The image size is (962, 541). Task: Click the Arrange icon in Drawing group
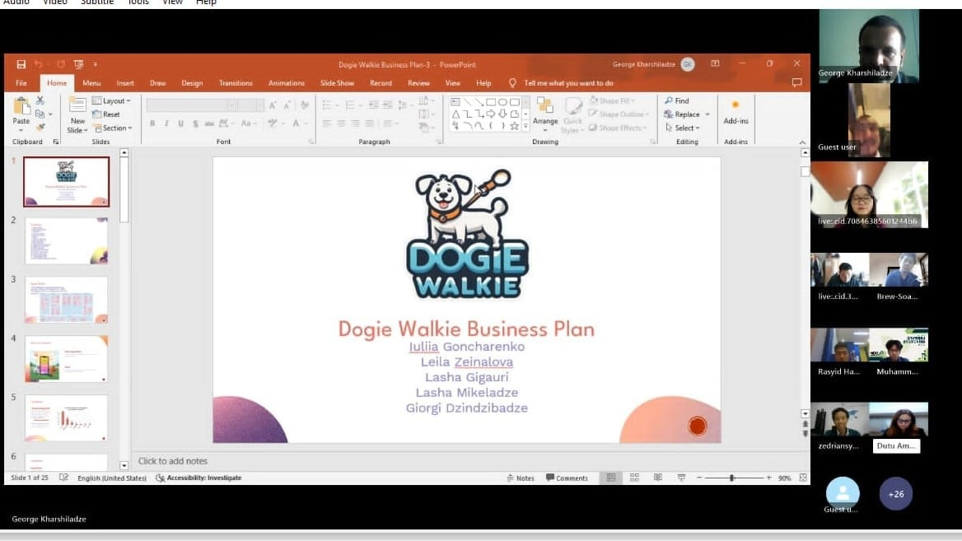click(544, 105)
